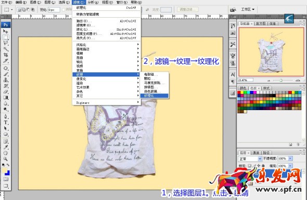Open the 窗口 menu

coord(122,3)
